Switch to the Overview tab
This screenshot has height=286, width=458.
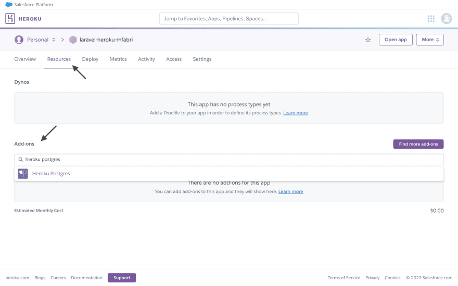coord(25,59)
